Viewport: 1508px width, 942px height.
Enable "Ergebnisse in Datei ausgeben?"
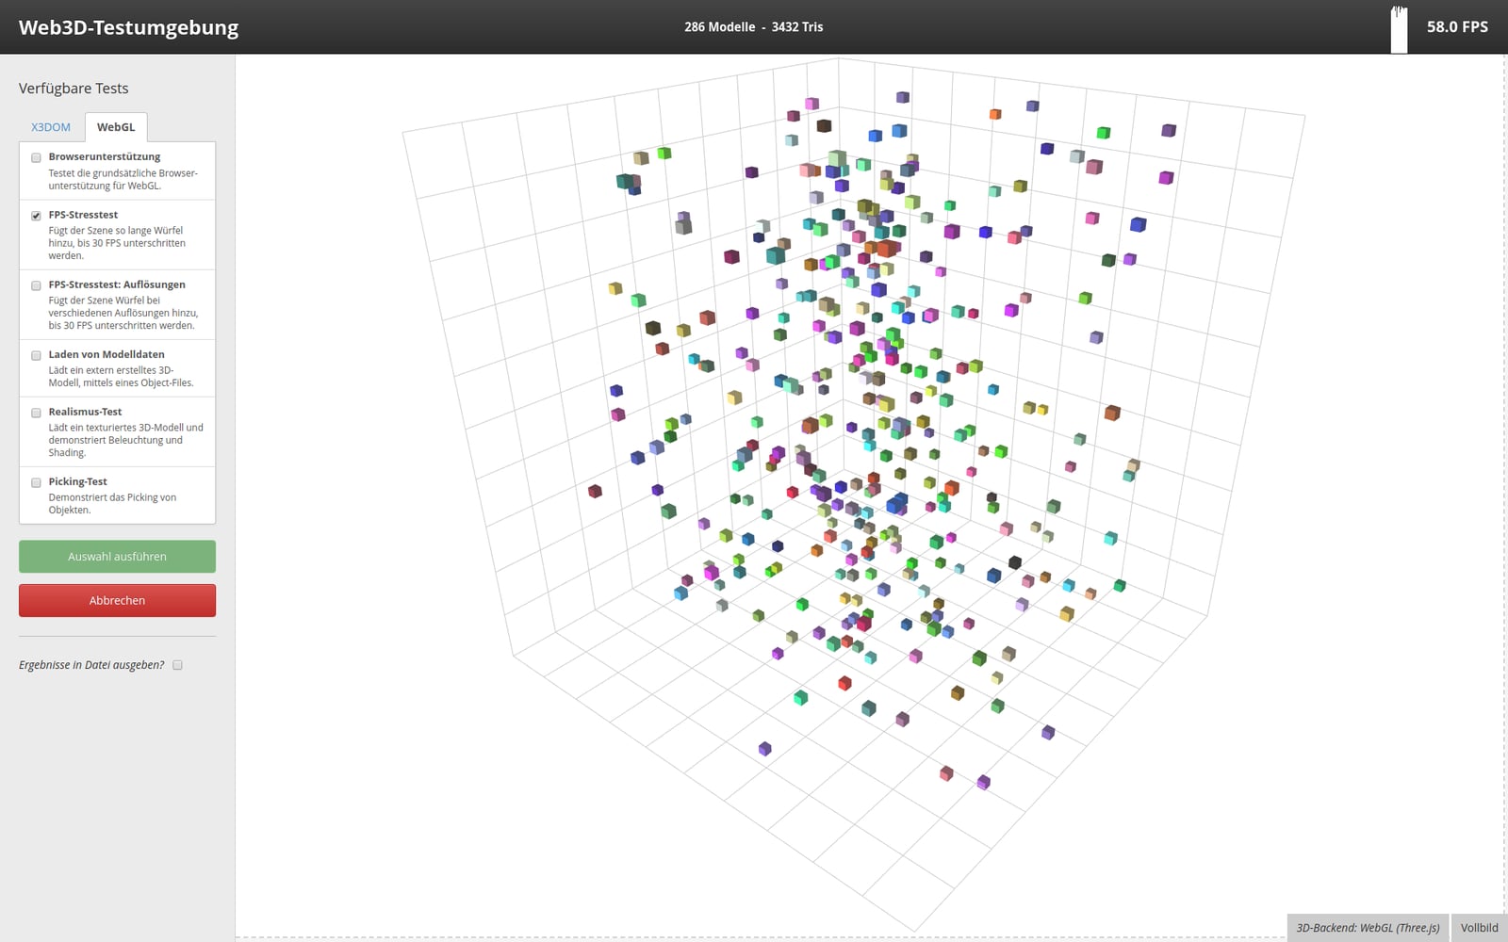tap(177, 665)
